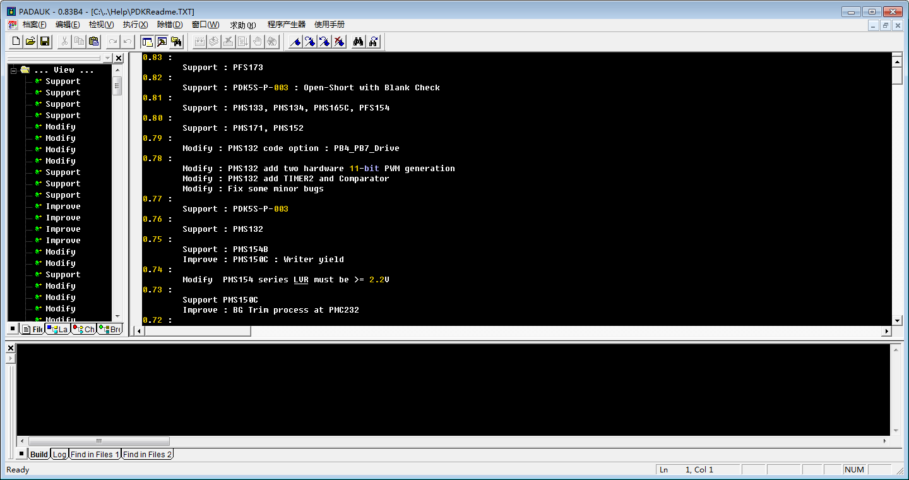
Task: Click the execute program list icon
Action: (243, 41)
